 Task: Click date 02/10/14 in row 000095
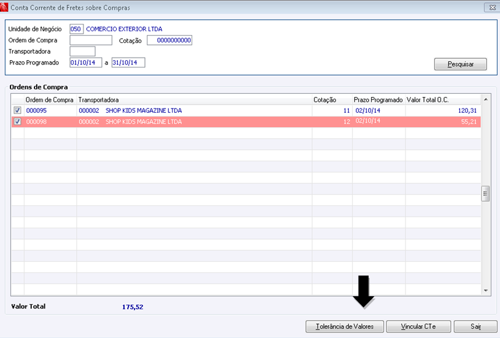pyautogui.click(x=368, y=110)
